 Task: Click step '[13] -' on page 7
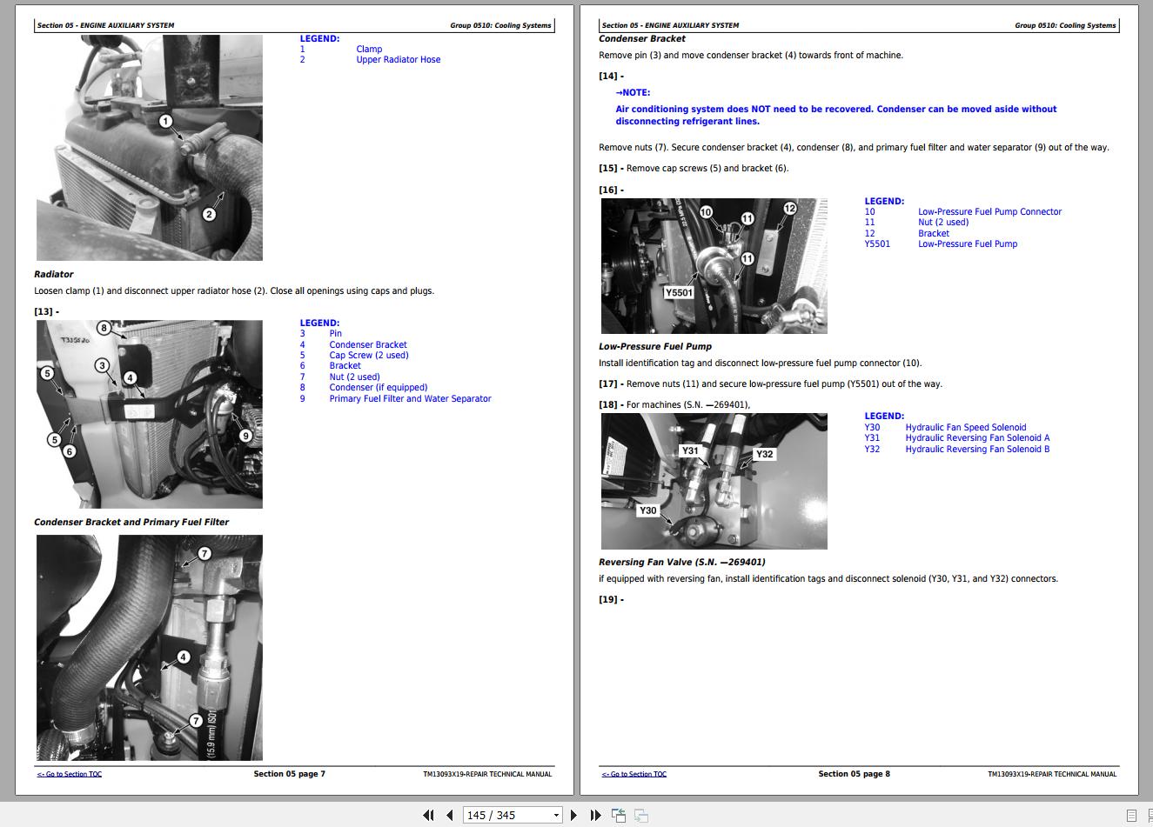coord(47,311)
